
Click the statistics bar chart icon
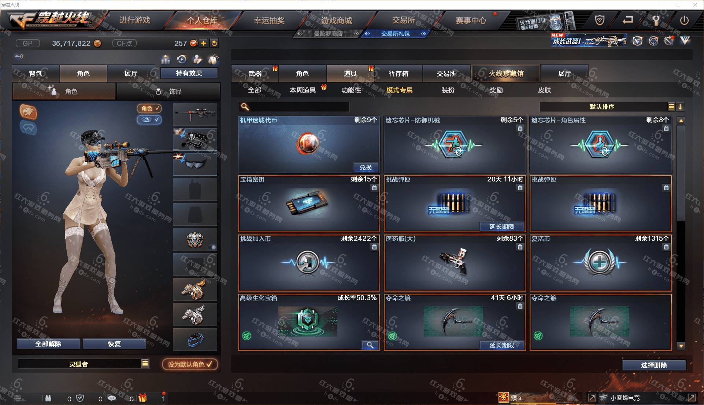[x=166, y=59]
